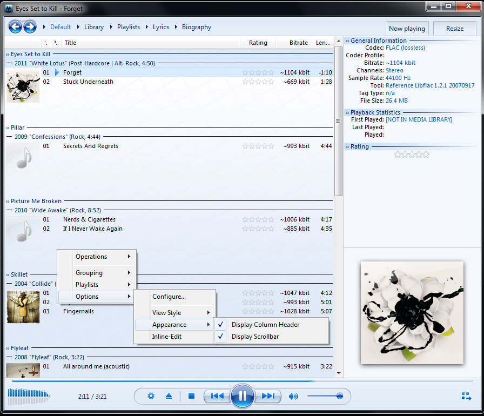Image resolution: width=484 pixels, height=416 pixels.
Task: Open the settings gear in playback bar
Action: pyautogui.click(x=151, y=396)
